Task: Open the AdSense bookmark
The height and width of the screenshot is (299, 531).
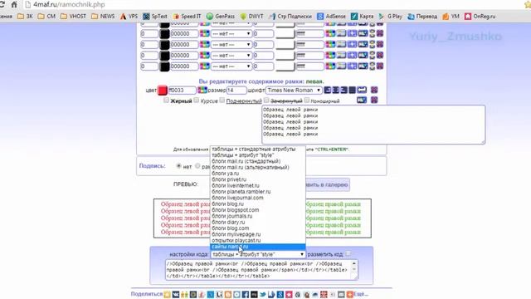Action: pyautogui.click(x=331, y=17)
